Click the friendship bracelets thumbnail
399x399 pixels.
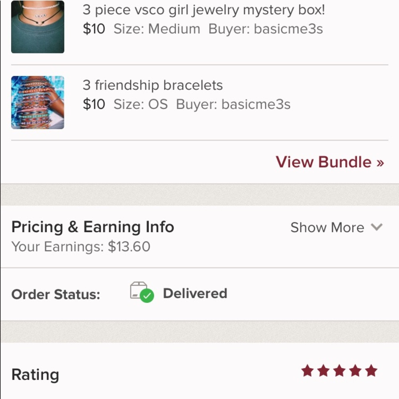point(38,102)
